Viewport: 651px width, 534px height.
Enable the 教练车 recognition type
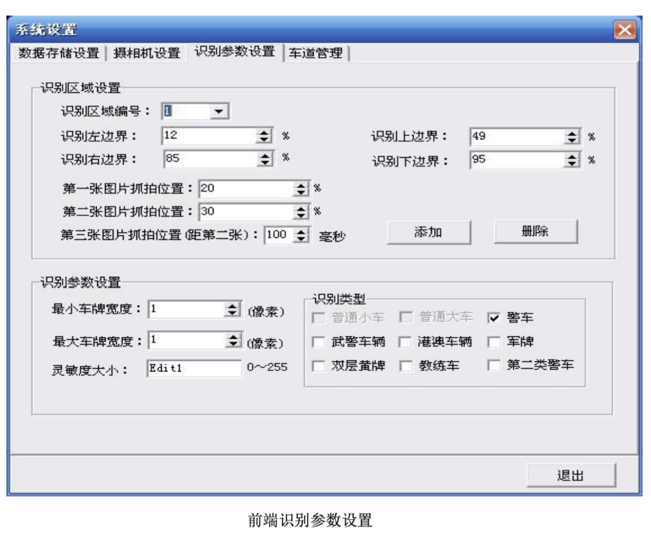[406, 366]
